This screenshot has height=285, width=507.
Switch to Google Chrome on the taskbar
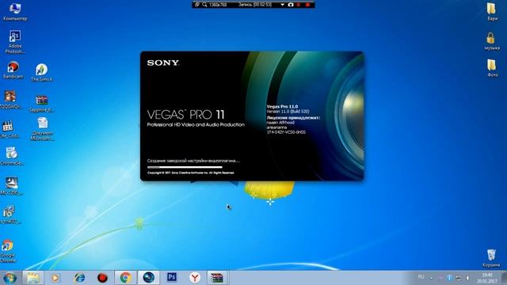pos(125,278)
